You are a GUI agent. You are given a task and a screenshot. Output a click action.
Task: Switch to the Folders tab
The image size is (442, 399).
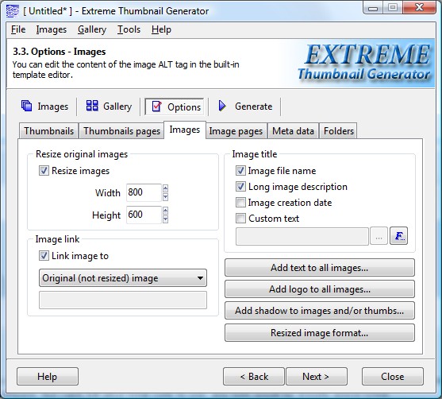click(x=339, y=131)
